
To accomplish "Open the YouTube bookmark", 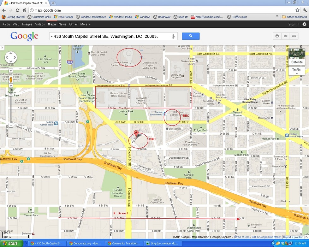I will point(207,17).
